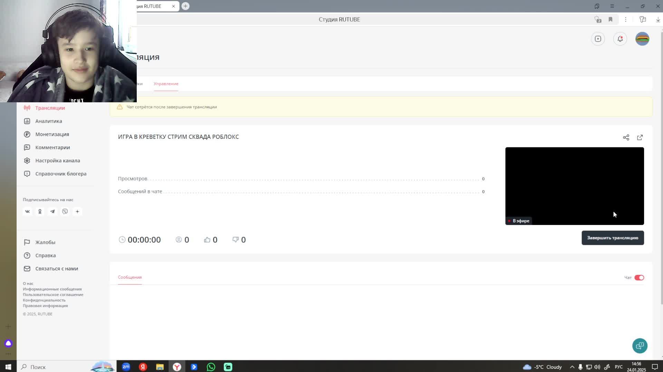
Task: Open Справка help page
Action: (x=40, y=255)
